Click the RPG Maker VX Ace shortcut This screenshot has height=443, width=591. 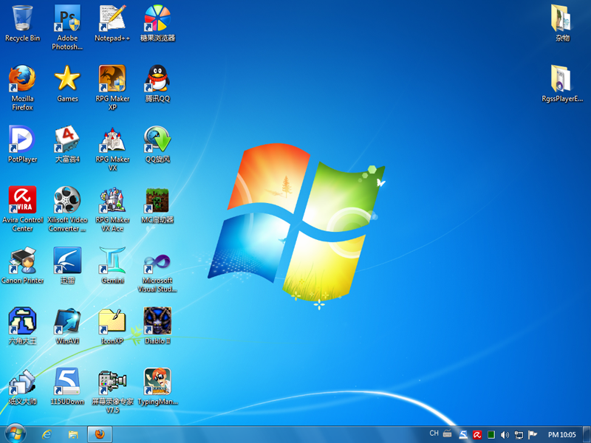click(112, 200)
